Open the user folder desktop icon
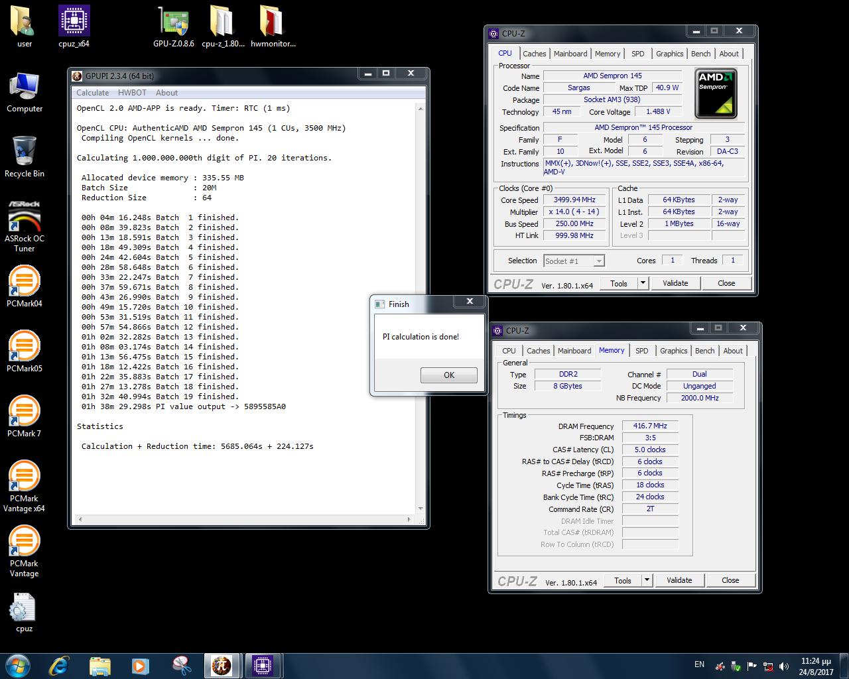This screenshot has width=849, height=679. click(24, 27)
